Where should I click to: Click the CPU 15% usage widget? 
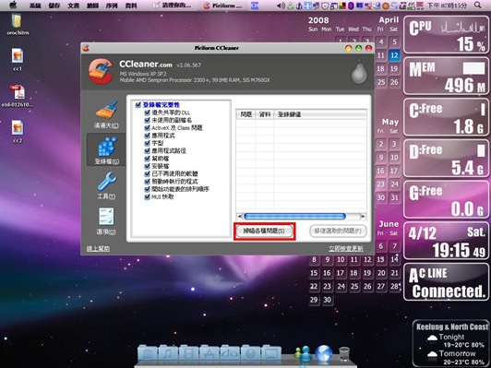coord(447,35)
